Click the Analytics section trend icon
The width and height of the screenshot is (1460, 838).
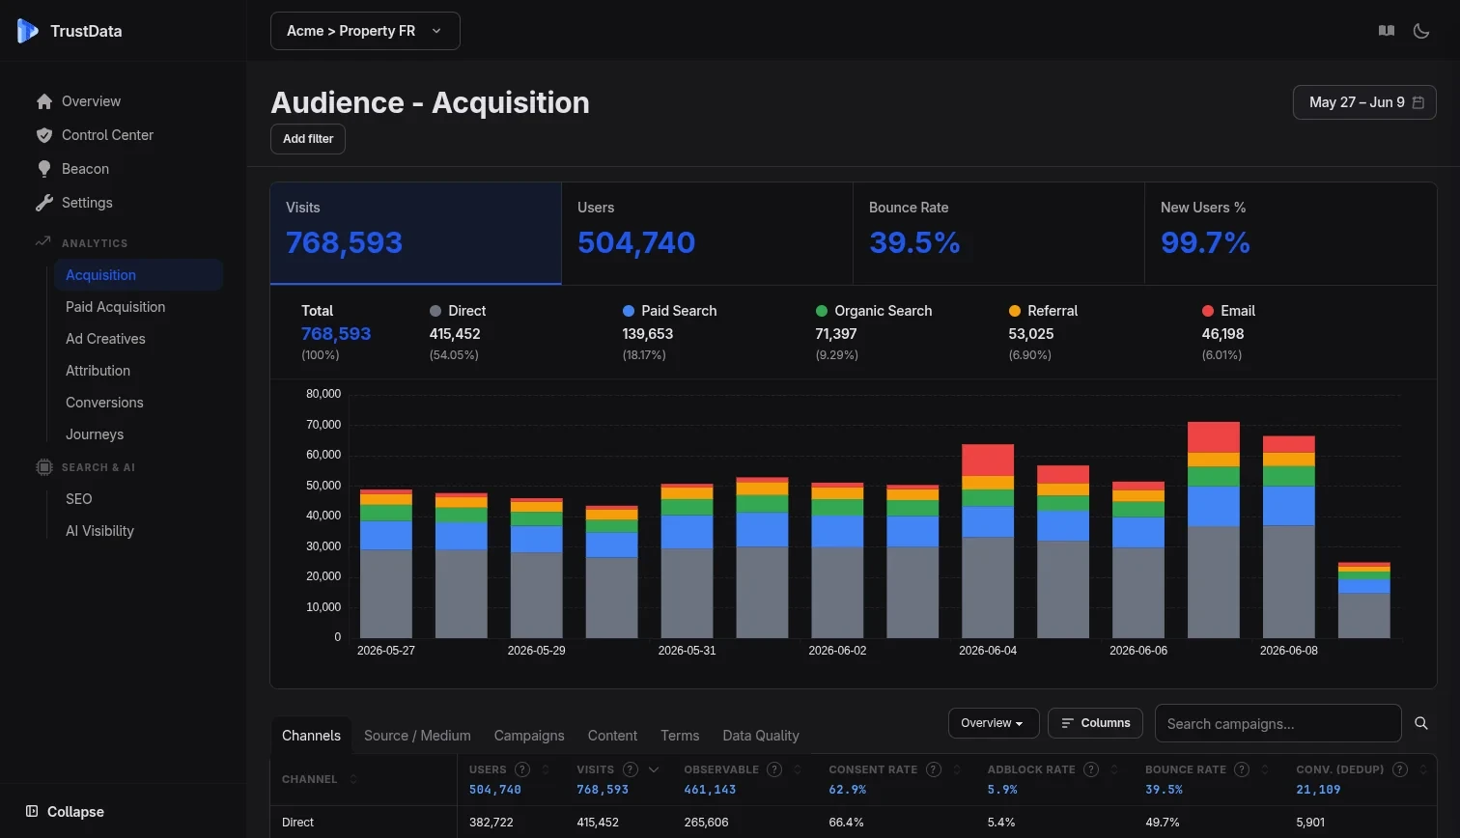42,242
